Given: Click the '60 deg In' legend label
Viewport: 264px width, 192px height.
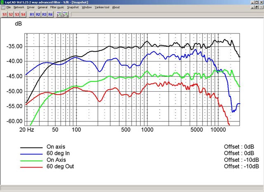Looking at the screenshot, I should pos(58,153).
